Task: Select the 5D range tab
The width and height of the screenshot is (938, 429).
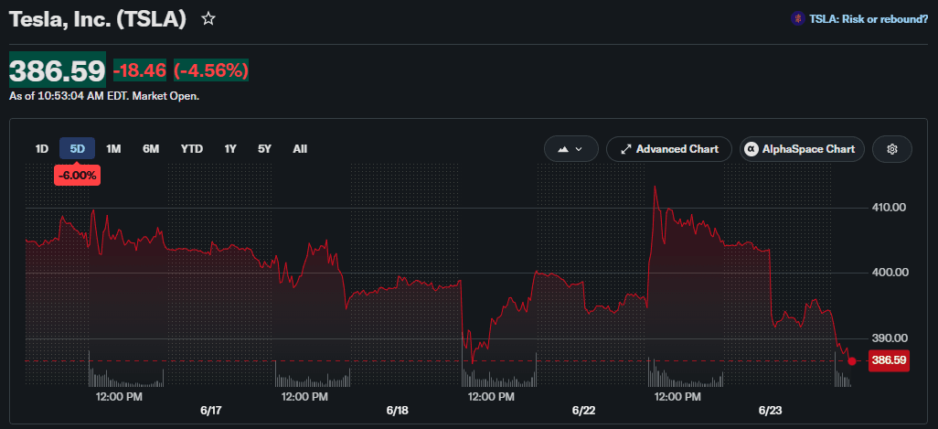Action: coord(78,149)
